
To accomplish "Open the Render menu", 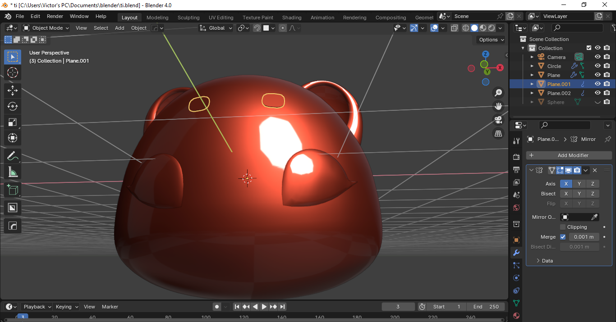I will pos(55,16).
